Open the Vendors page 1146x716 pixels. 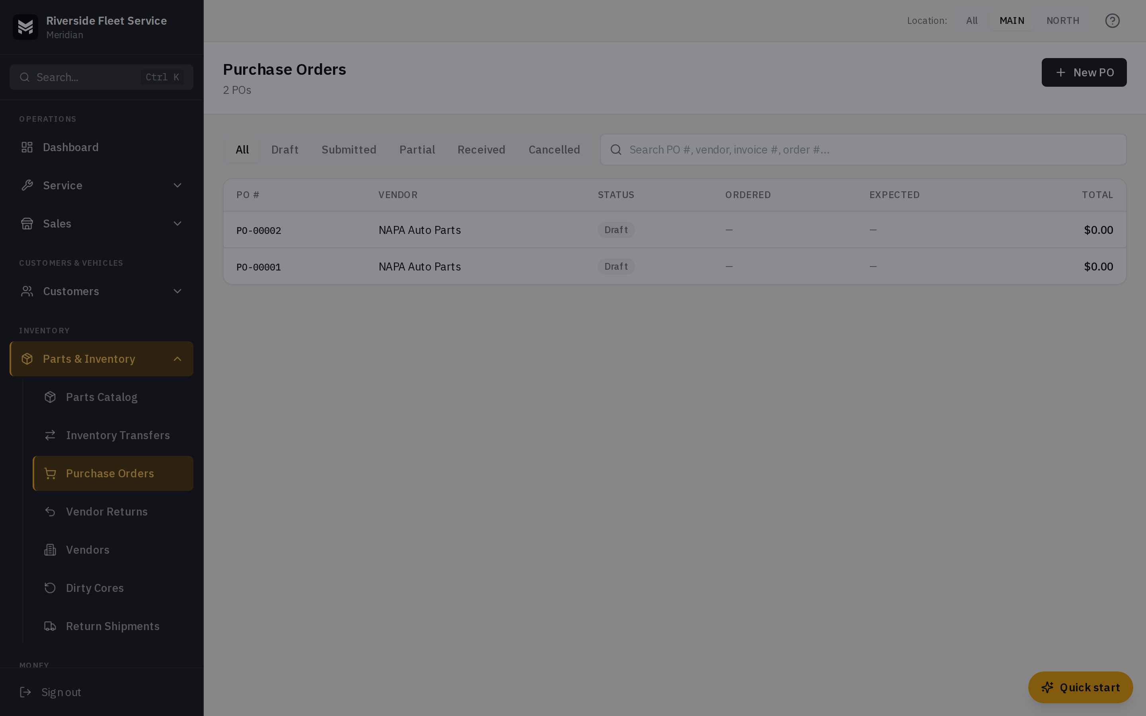(113, 550)
